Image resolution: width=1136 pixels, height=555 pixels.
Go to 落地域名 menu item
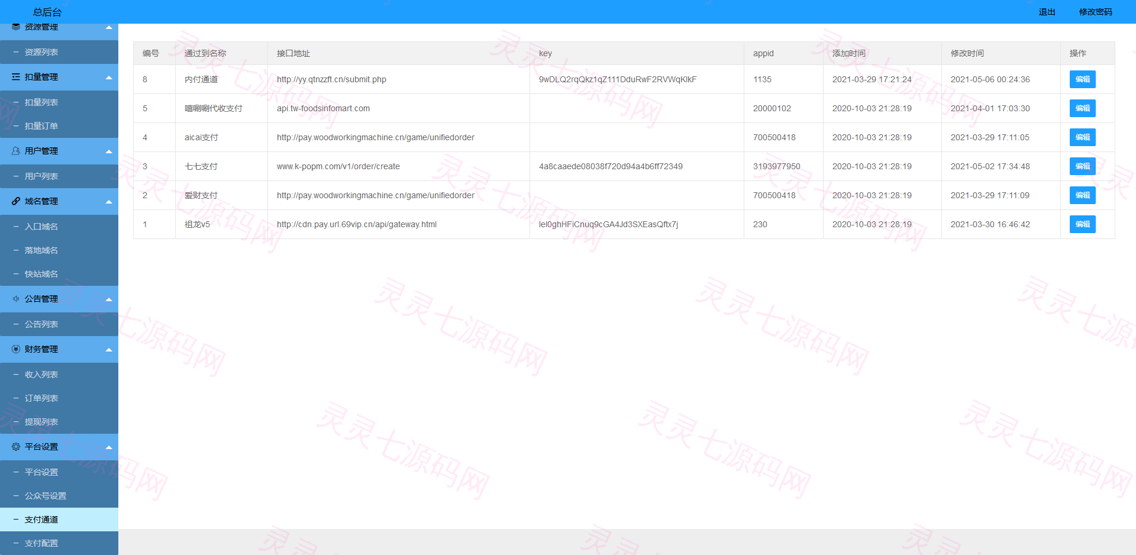[x=59, y=250]
